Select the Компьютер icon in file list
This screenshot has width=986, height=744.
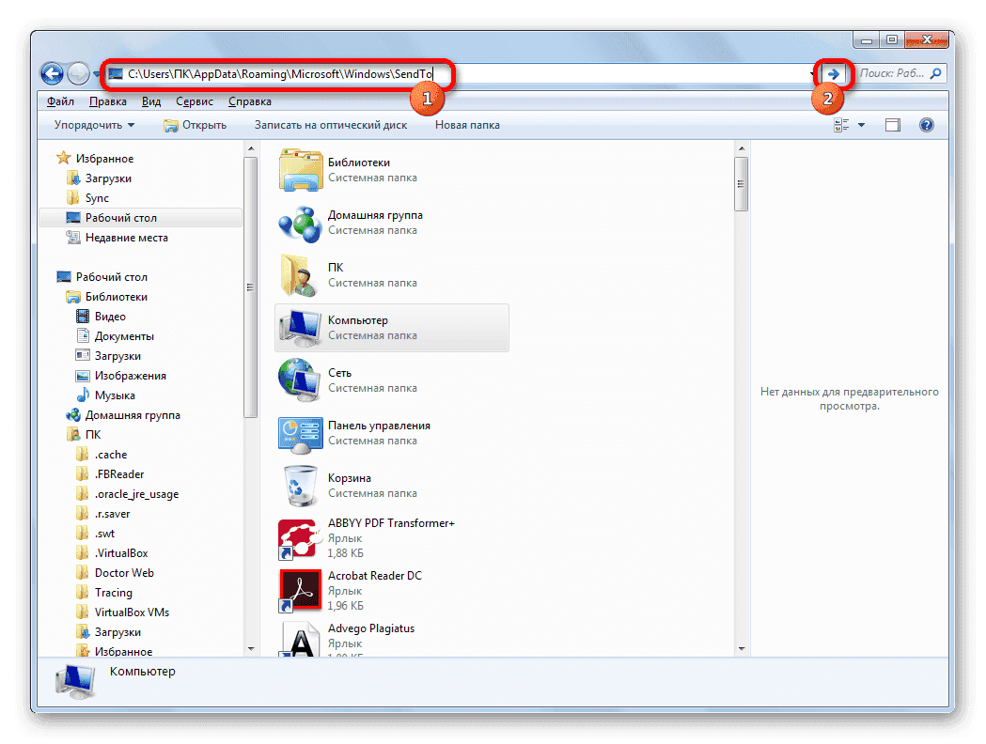(301, 328)
